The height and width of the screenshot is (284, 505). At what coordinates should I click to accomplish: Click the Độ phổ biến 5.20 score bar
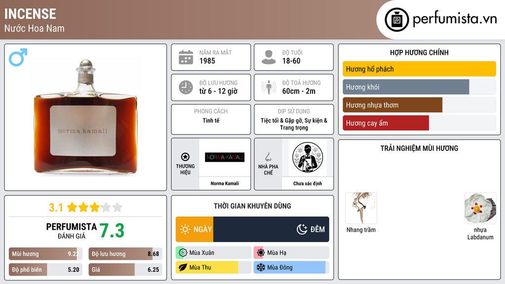(x=45, y=270)
